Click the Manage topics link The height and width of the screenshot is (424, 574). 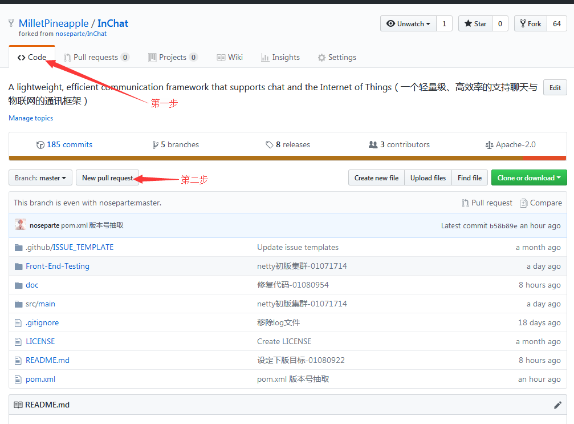(x=31, y=118)
